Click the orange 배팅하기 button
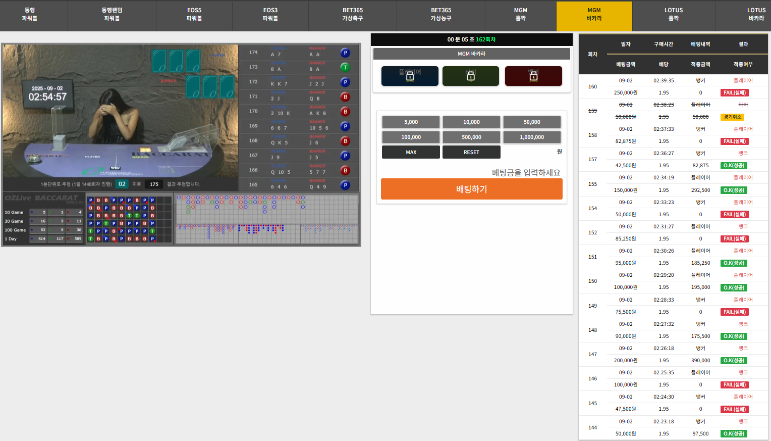This screenshot has height=441, width=771. (x=471, y=189)
